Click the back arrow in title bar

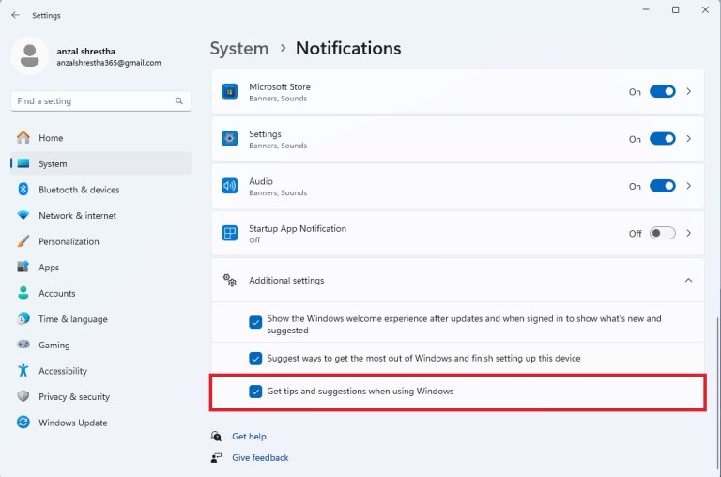point(15,15)
